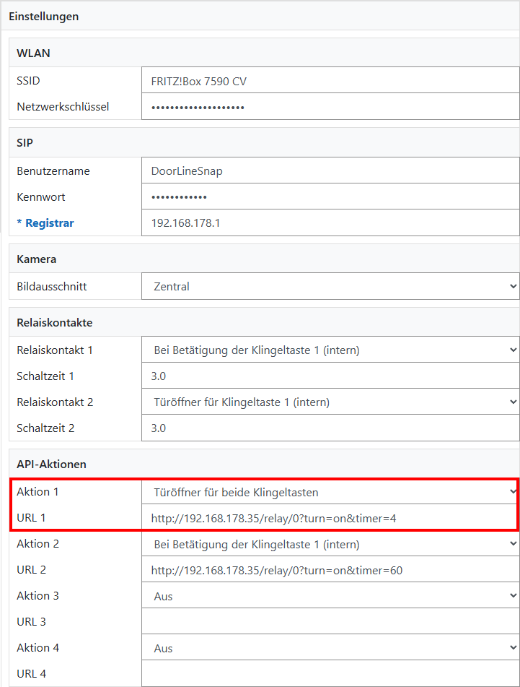Open the Aktion 1 dropdown

point(330,492)
